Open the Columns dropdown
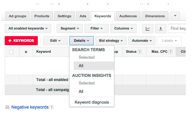The height and width of the screenshot is (119, 193). coord(123,29)
